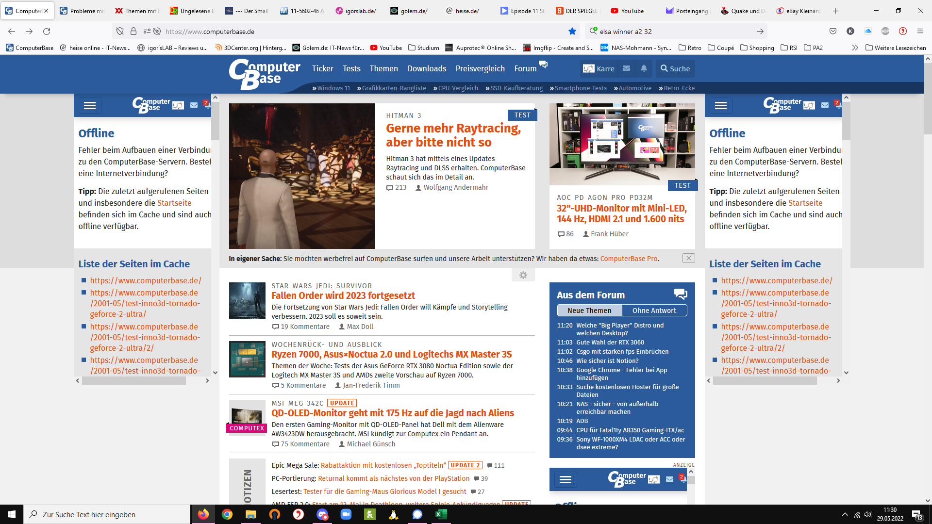Open the Windows Start menu
The image size is (932, 524).
(12, 514)
